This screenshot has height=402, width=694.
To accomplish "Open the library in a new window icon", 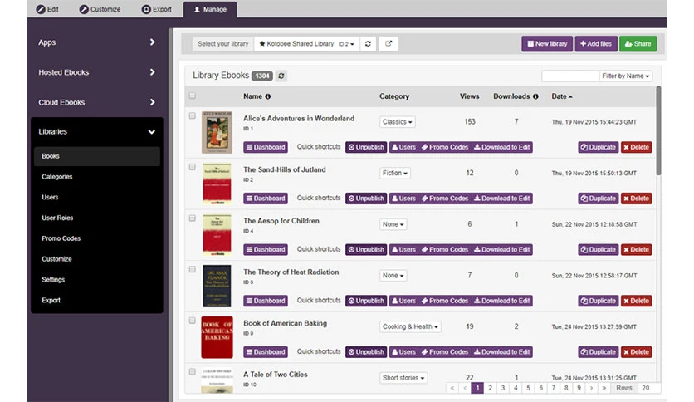I will tap(389, 43).
